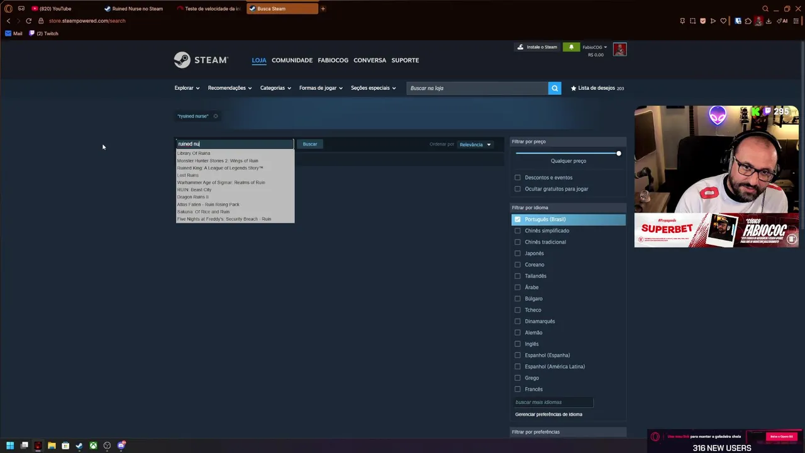This screenshot has width=805, height=453.
Task: Switch to Ruined Nurse no Steam tab
Action: pos(137,9)
